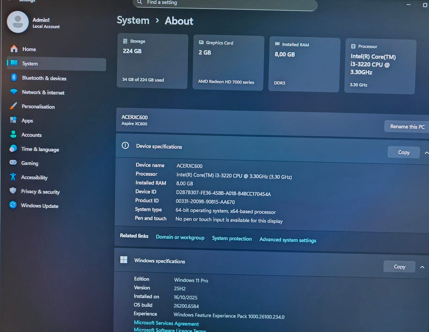This screenshot has height=332, width=429.
Task: Click the Windows logo beside Windows specifications
Action: [x=124, y=260]
